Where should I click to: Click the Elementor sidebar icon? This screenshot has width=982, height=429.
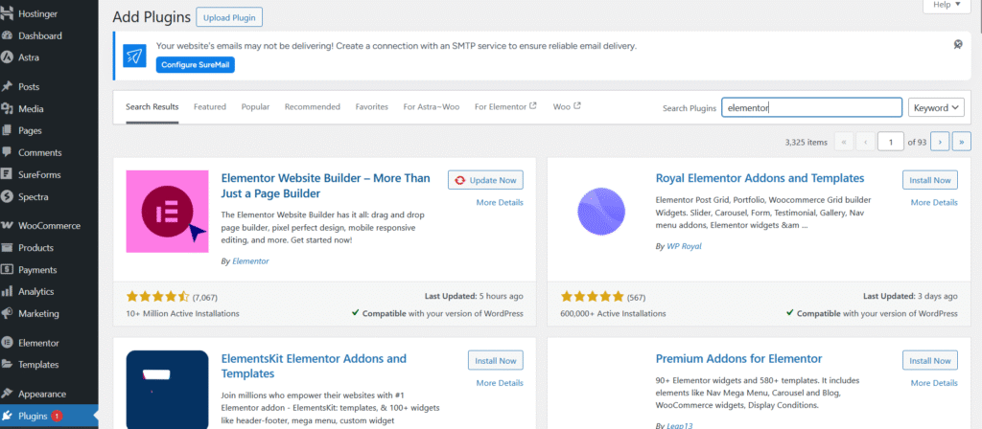[x=8, y=343]
